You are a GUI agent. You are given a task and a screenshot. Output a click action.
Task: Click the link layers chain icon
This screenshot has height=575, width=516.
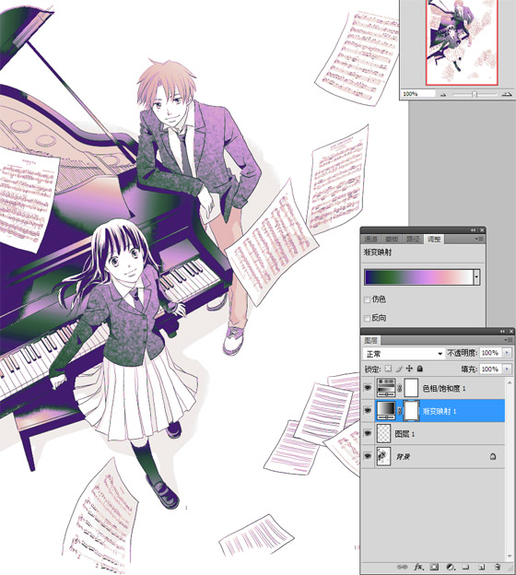(x=402, y=567)
